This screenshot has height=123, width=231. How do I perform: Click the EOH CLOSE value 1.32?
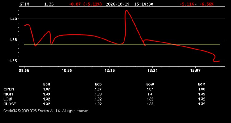point(47,104)
